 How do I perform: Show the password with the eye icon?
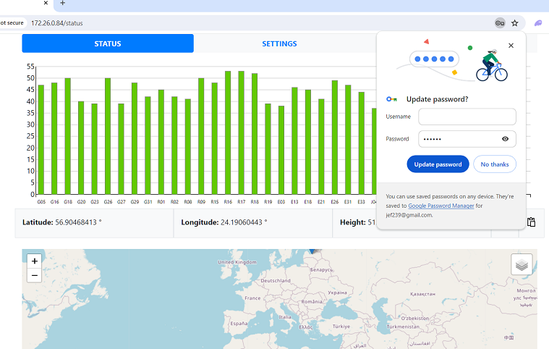pos(505,139)
